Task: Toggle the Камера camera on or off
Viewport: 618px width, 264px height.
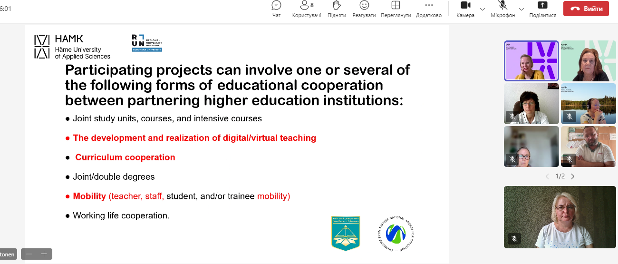Action: tap(465, 10)
